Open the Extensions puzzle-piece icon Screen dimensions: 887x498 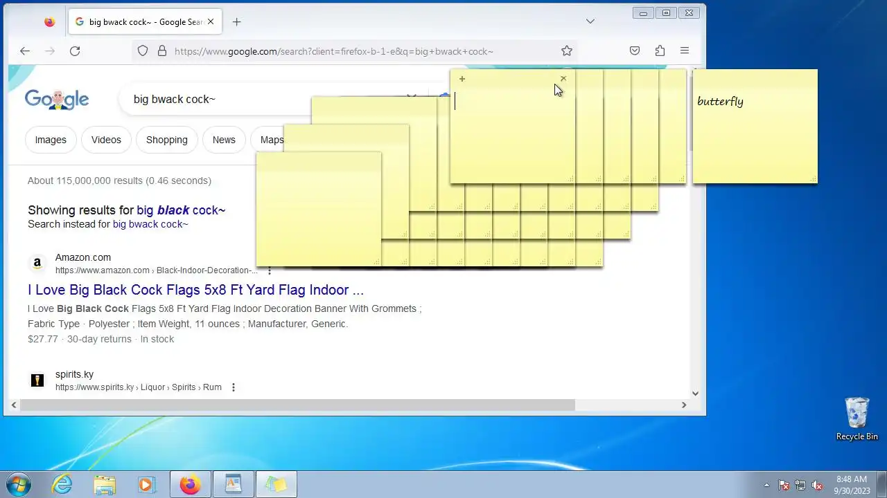tap(660, 51)
